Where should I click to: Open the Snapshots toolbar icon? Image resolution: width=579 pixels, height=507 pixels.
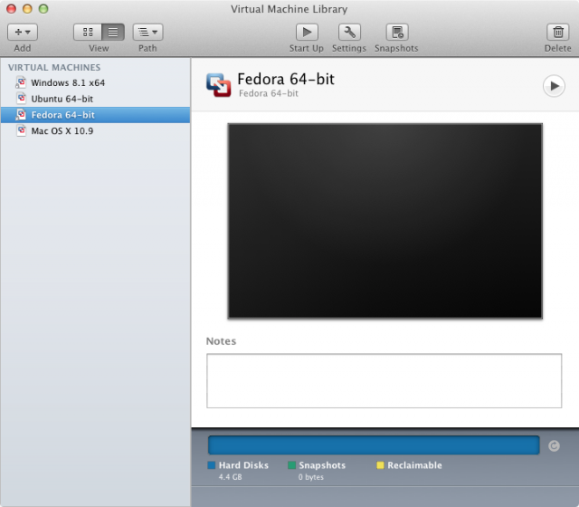click(397, 33)
